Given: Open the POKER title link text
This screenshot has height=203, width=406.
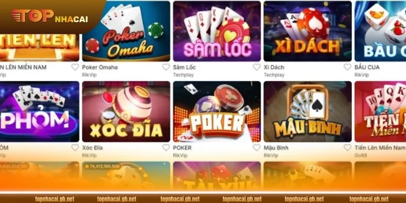Looking at the screenshot, I should pyautogui.click(x=182, y=148).
